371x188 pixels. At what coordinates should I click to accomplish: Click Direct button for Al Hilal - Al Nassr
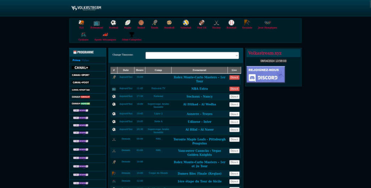point(234,130)
